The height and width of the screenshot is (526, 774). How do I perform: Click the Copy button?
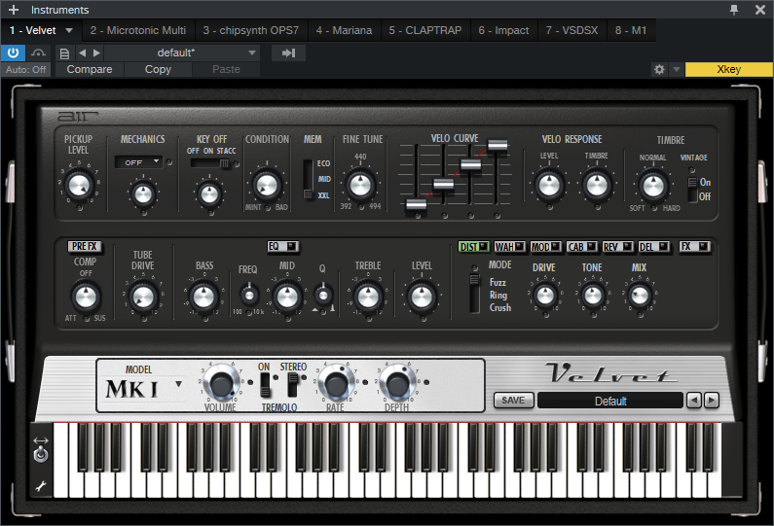coord(158,69)
